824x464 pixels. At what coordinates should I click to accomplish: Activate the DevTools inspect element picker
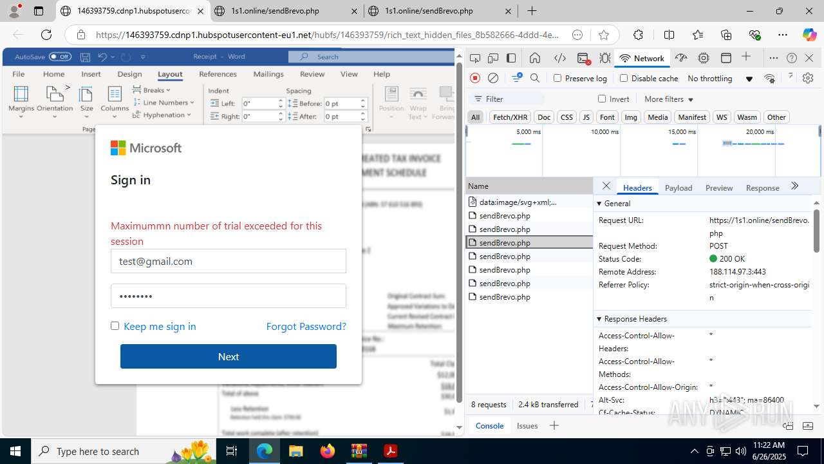point(475,58)
